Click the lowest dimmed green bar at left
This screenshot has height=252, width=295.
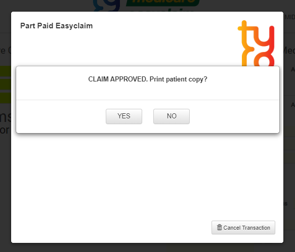[6, 98]
